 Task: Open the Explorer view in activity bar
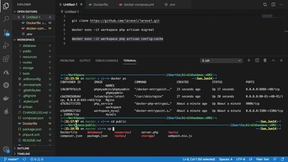(x=6, y=6)
